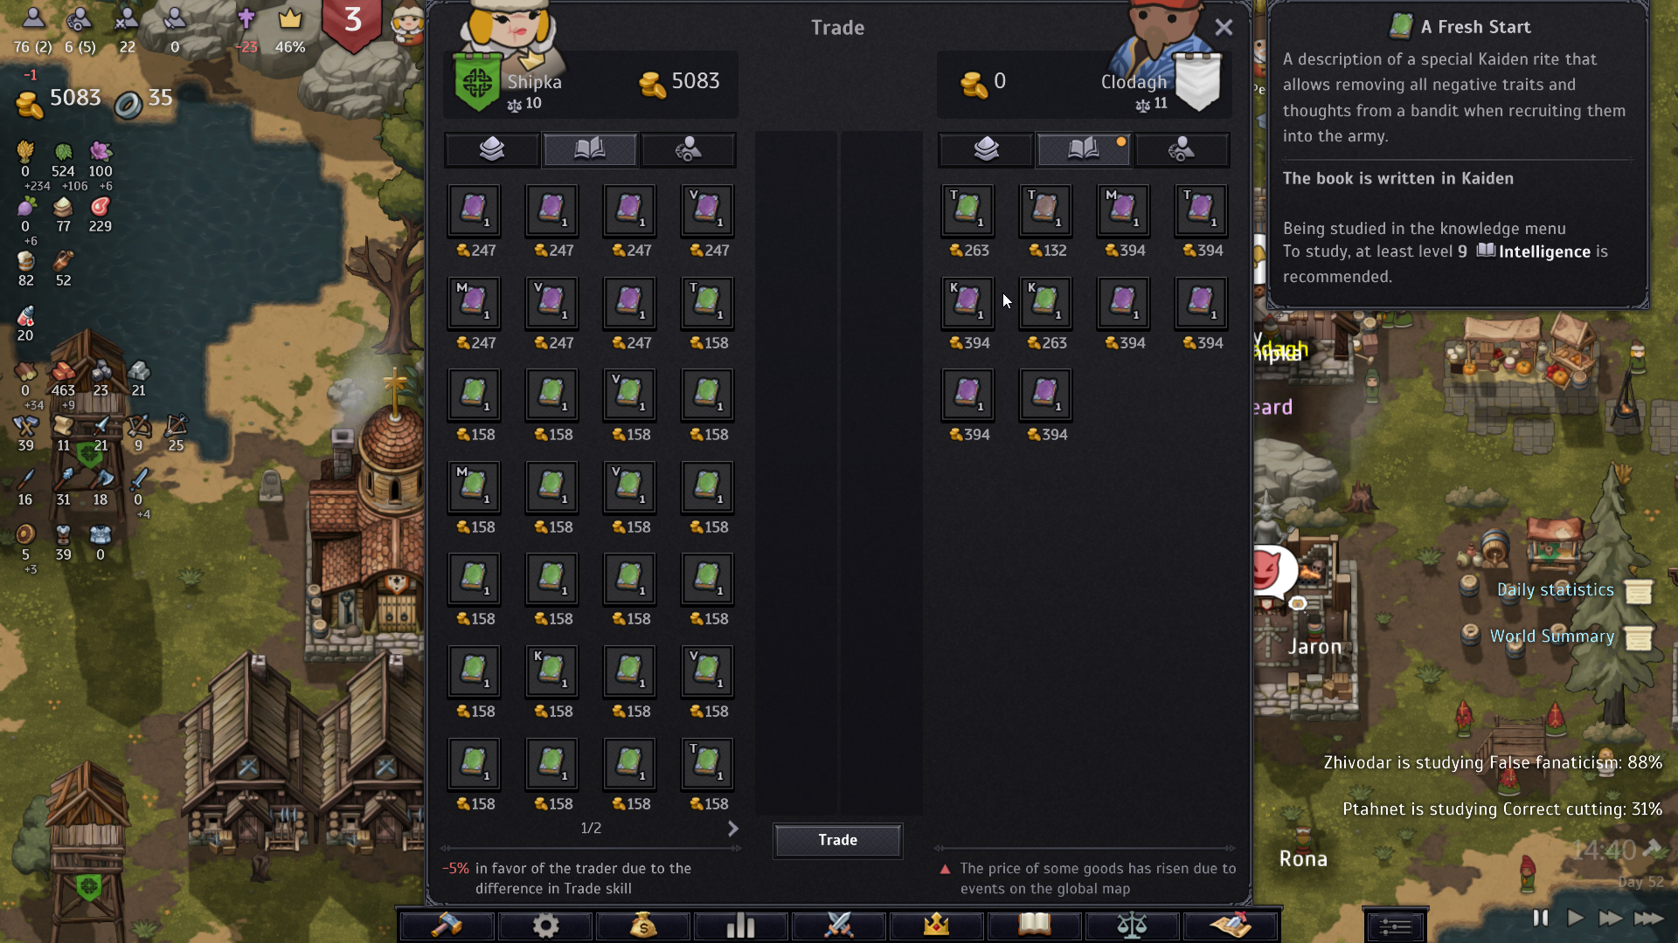Switch Shipka's inventory to resources tab

[492, 149]
